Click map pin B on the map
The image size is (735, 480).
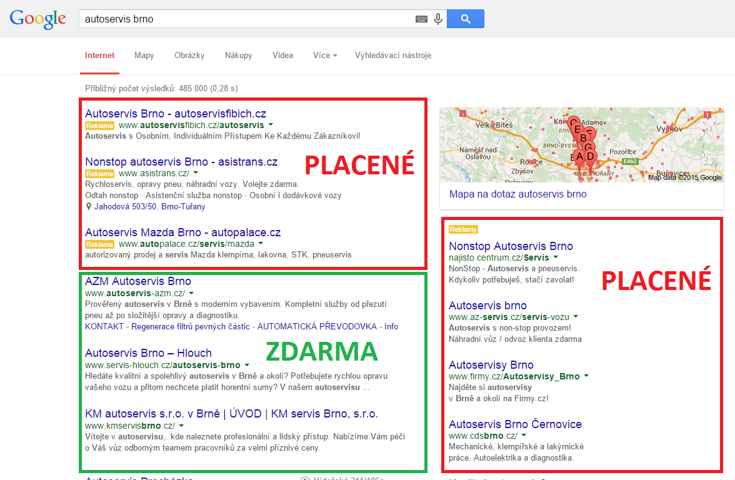[584, 137]
